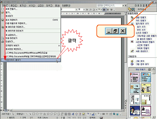Click the save document icon in File menu

click(x=2, y=20)
